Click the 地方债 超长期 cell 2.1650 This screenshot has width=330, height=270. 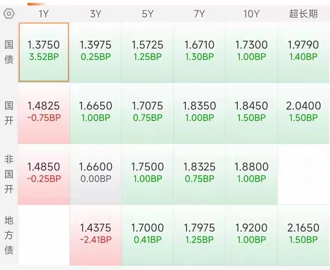coord(303,235)
